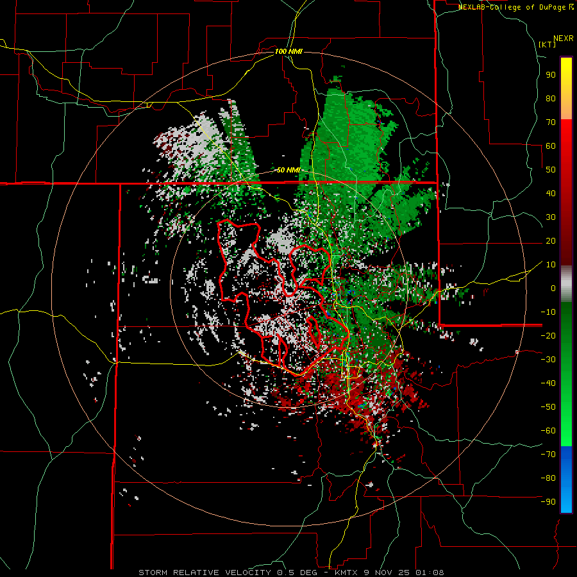Click the 90 value on velocity scale
The height and width of the screenshot is (577, 577).
click(551, 75)
